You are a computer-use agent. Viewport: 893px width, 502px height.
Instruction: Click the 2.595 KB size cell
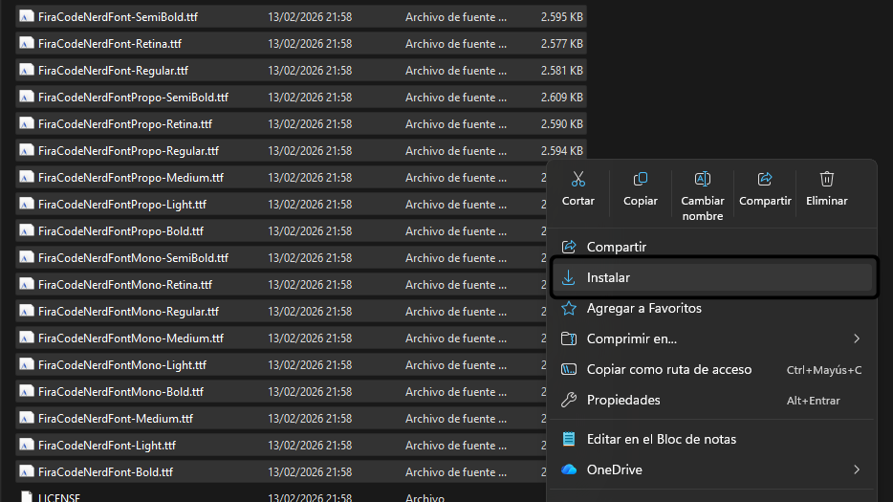[x=561, y=17]
